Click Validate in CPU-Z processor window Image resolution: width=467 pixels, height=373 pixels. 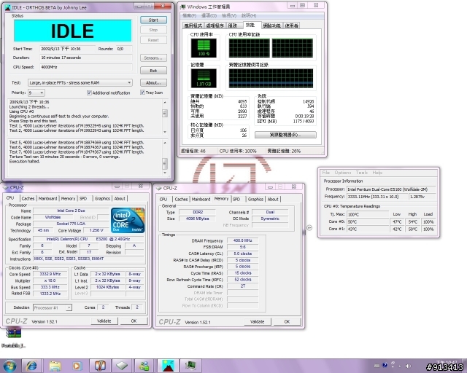pyautogui.click(x=104, y=321)
